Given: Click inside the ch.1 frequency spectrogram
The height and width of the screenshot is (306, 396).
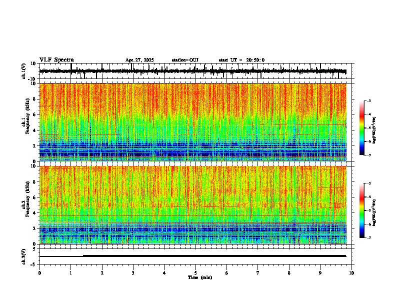Looking at the screenshot, I should (x=192, y=122).
